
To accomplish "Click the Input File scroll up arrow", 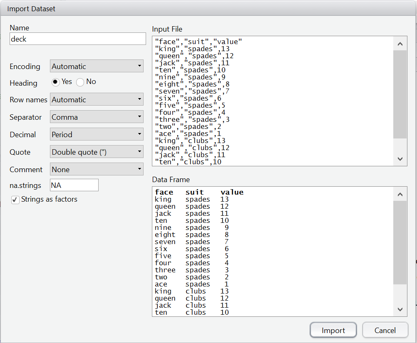I will [400, 44].
